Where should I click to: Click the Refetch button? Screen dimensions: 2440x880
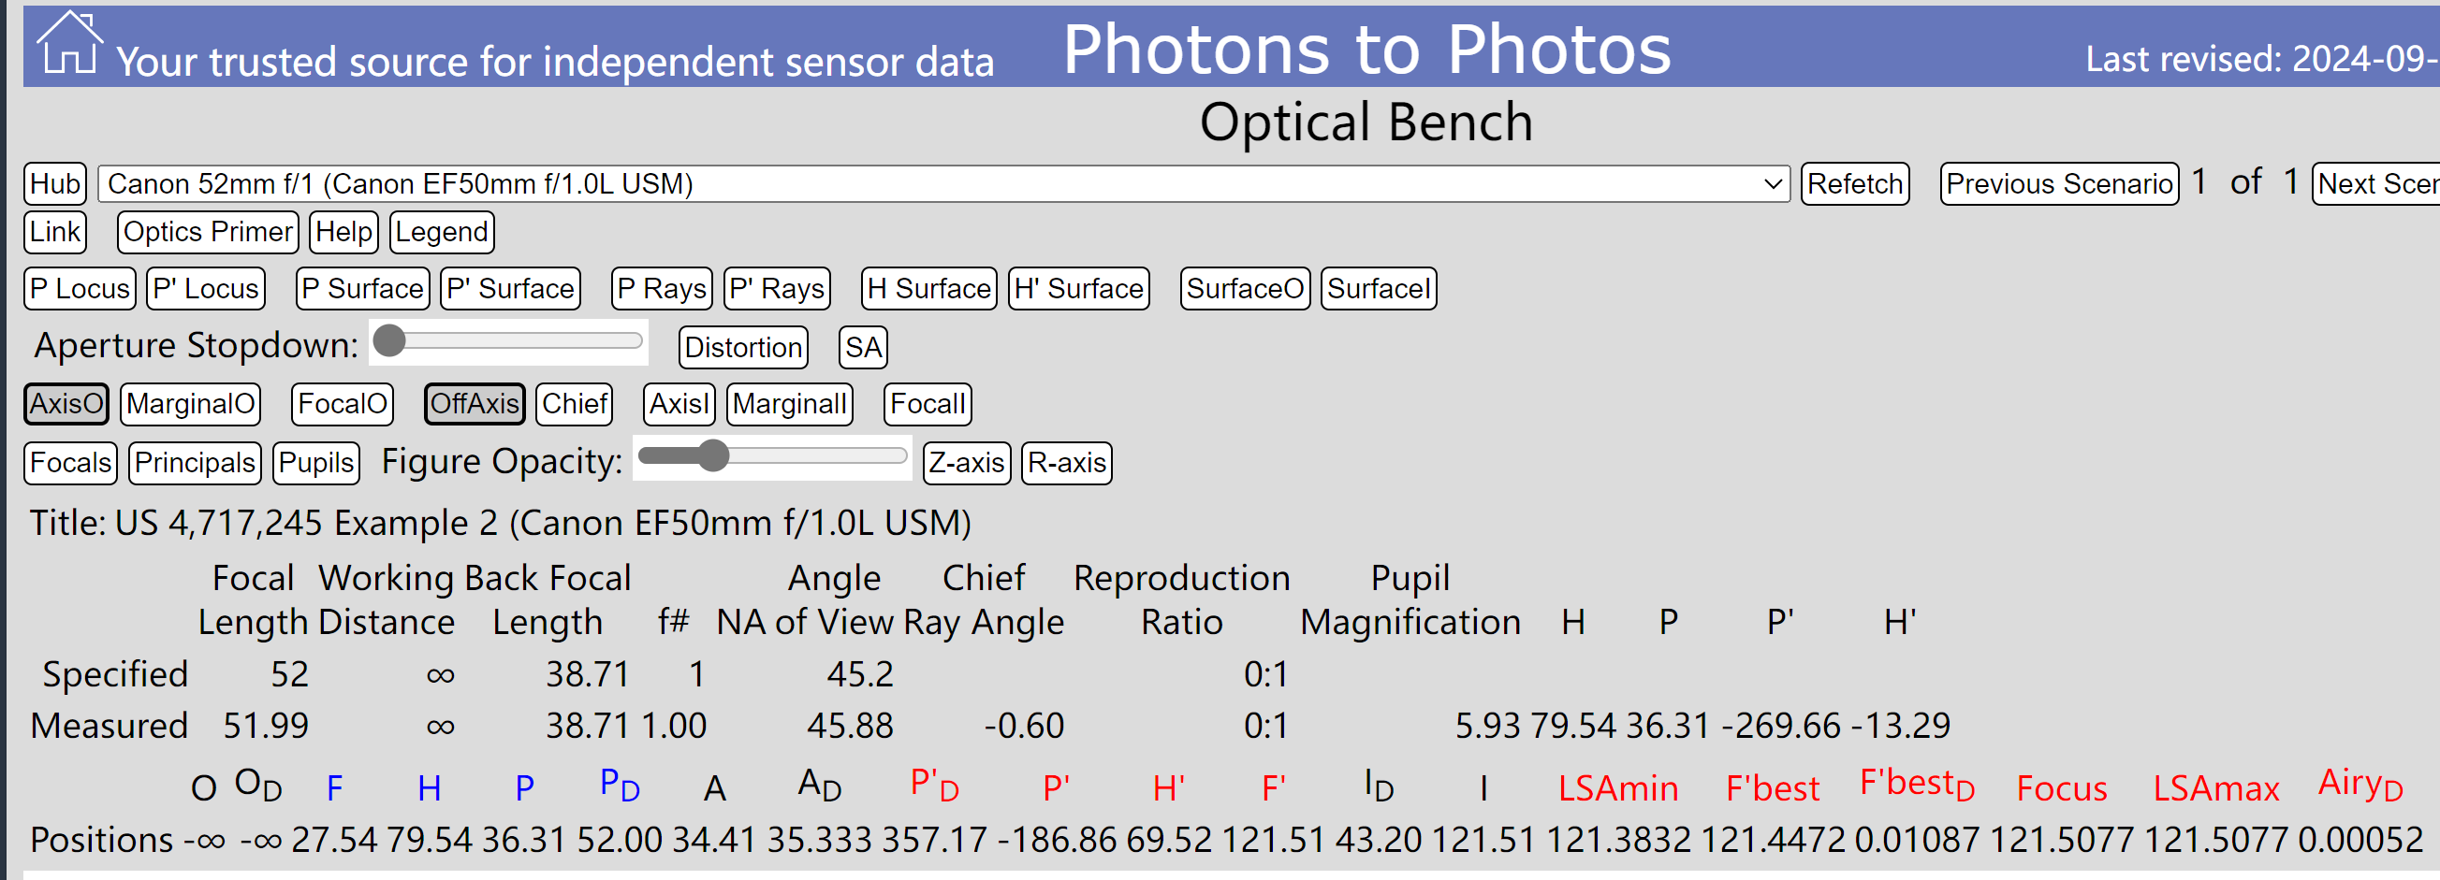(x=1855, y=183)
